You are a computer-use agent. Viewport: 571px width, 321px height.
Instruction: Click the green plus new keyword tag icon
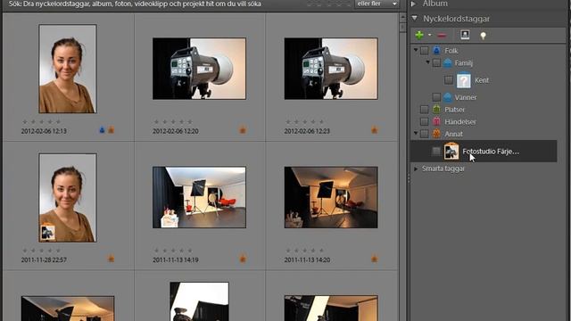point(419,35)
